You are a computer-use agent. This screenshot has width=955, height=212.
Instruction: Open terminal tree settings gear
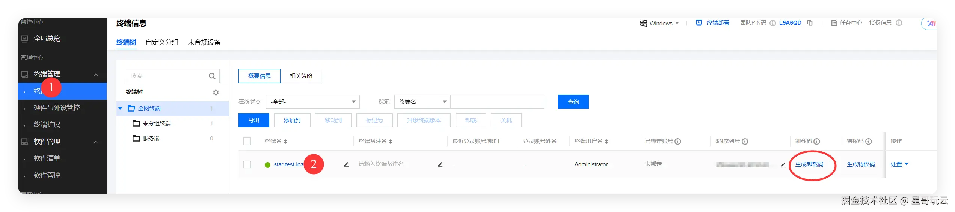click(x=216, y=92)
